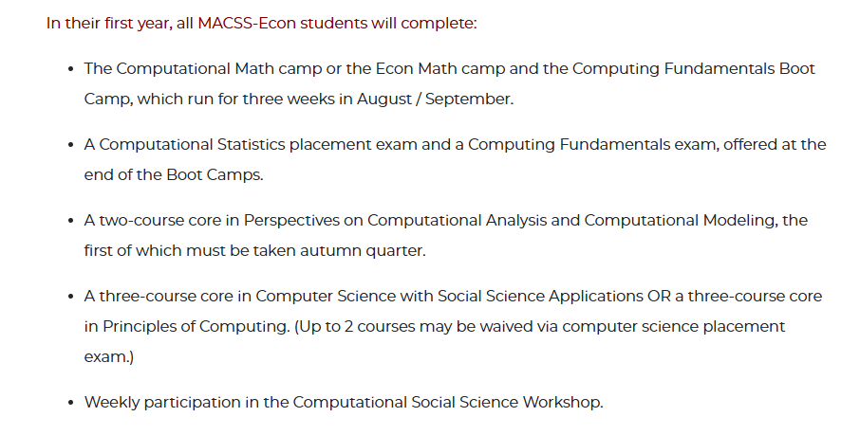Click the bullet before "Weekly participation"
This screenshot has width=860, height=435.
click(x=70, y=403)
